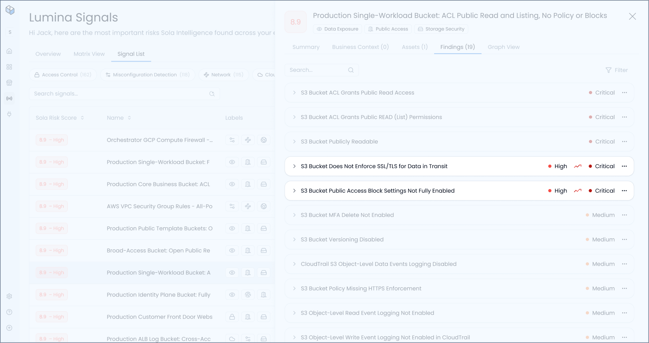Open more options for Public Access Block Settings finding
Viewport: 649px width, 343px height.
625,191
